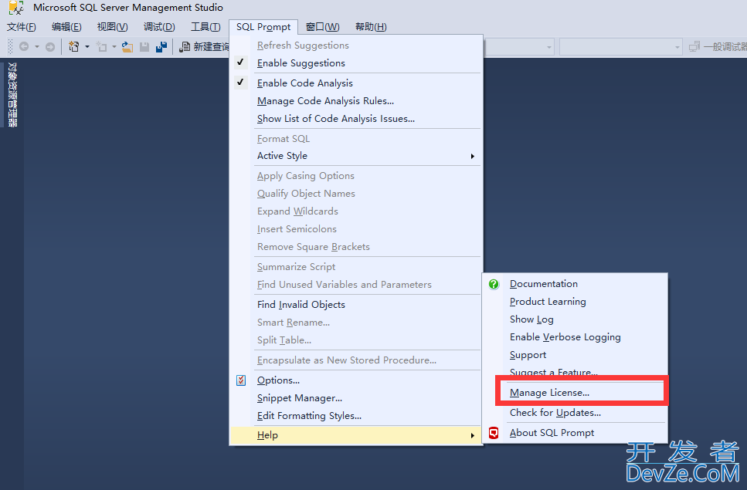
Task: Click the Options checklist icon
Action: (241, 380)
